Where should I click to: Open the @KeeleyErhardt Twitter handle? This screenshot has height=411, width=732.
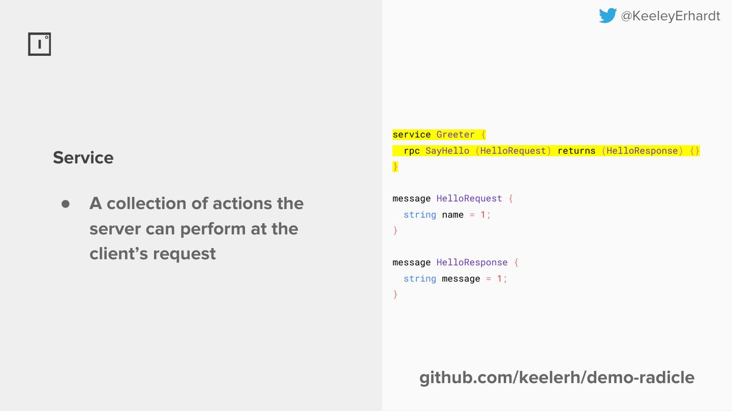point(670,16)
